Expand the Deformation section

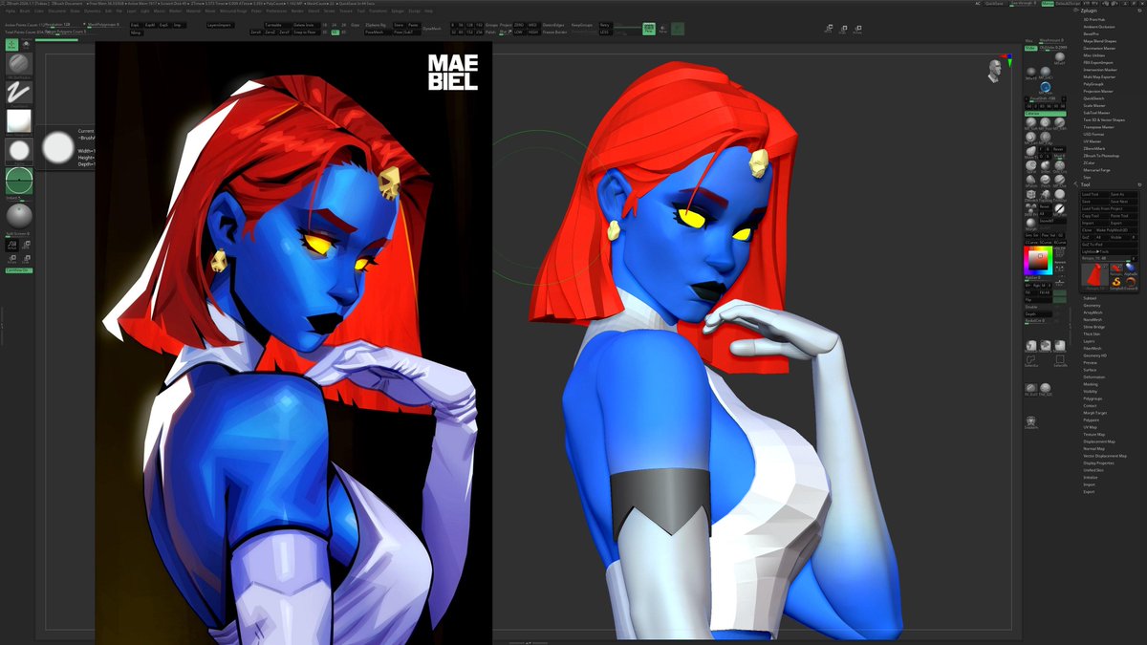1093,376
